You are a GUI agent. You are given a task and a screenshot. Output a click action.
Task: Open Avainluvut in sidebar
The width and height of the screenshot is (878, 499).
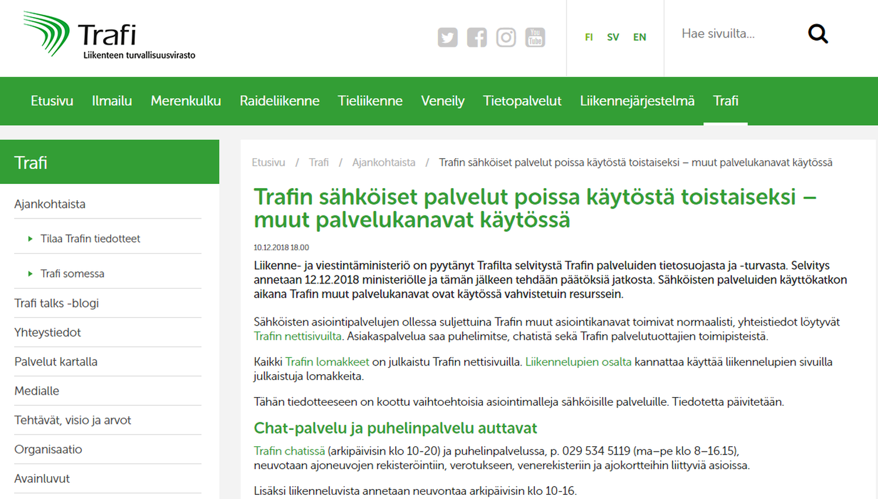pyautogui.click(x=42, y=479)
